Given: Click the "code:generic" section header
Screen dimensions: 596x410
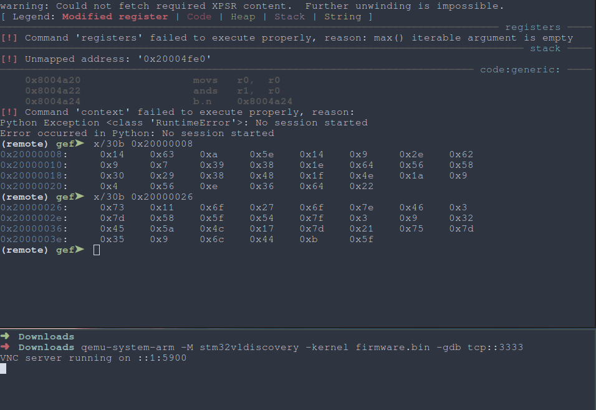Looking at the screenshot, I should (520, 70).
